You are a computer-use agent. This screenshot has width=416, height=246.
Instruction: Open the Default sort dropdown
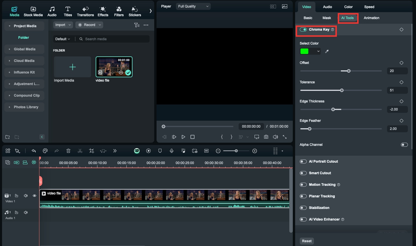(x=63, y=39)
